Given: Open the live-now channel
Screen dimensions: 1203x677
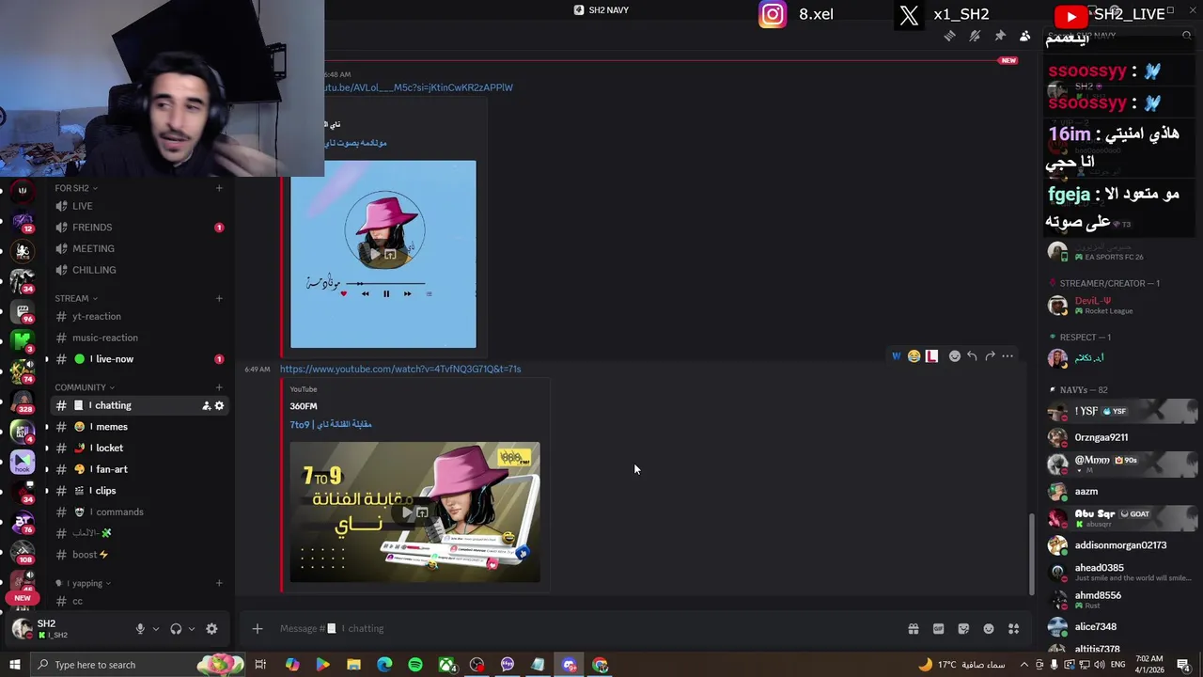Looking at the screenshot, I should [139, 359].
